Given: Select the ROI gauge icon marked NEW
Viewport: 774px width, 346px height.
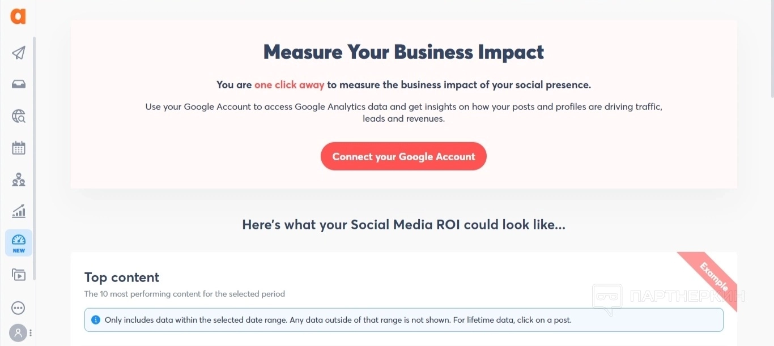Looking at the screenshot, I should pos(19,243).
